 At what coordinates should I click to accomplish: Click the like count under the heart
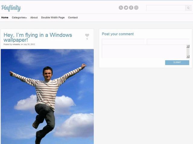pyautogui.click(x=87, y=39)
